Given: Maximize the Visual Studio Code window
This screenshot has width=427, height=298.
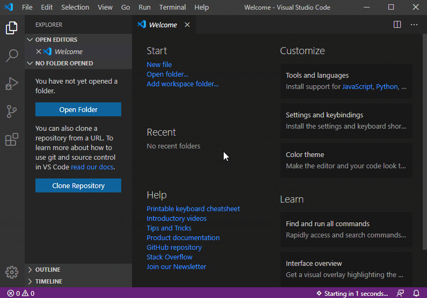Looking at the screenshot, I should pos(391,7).
